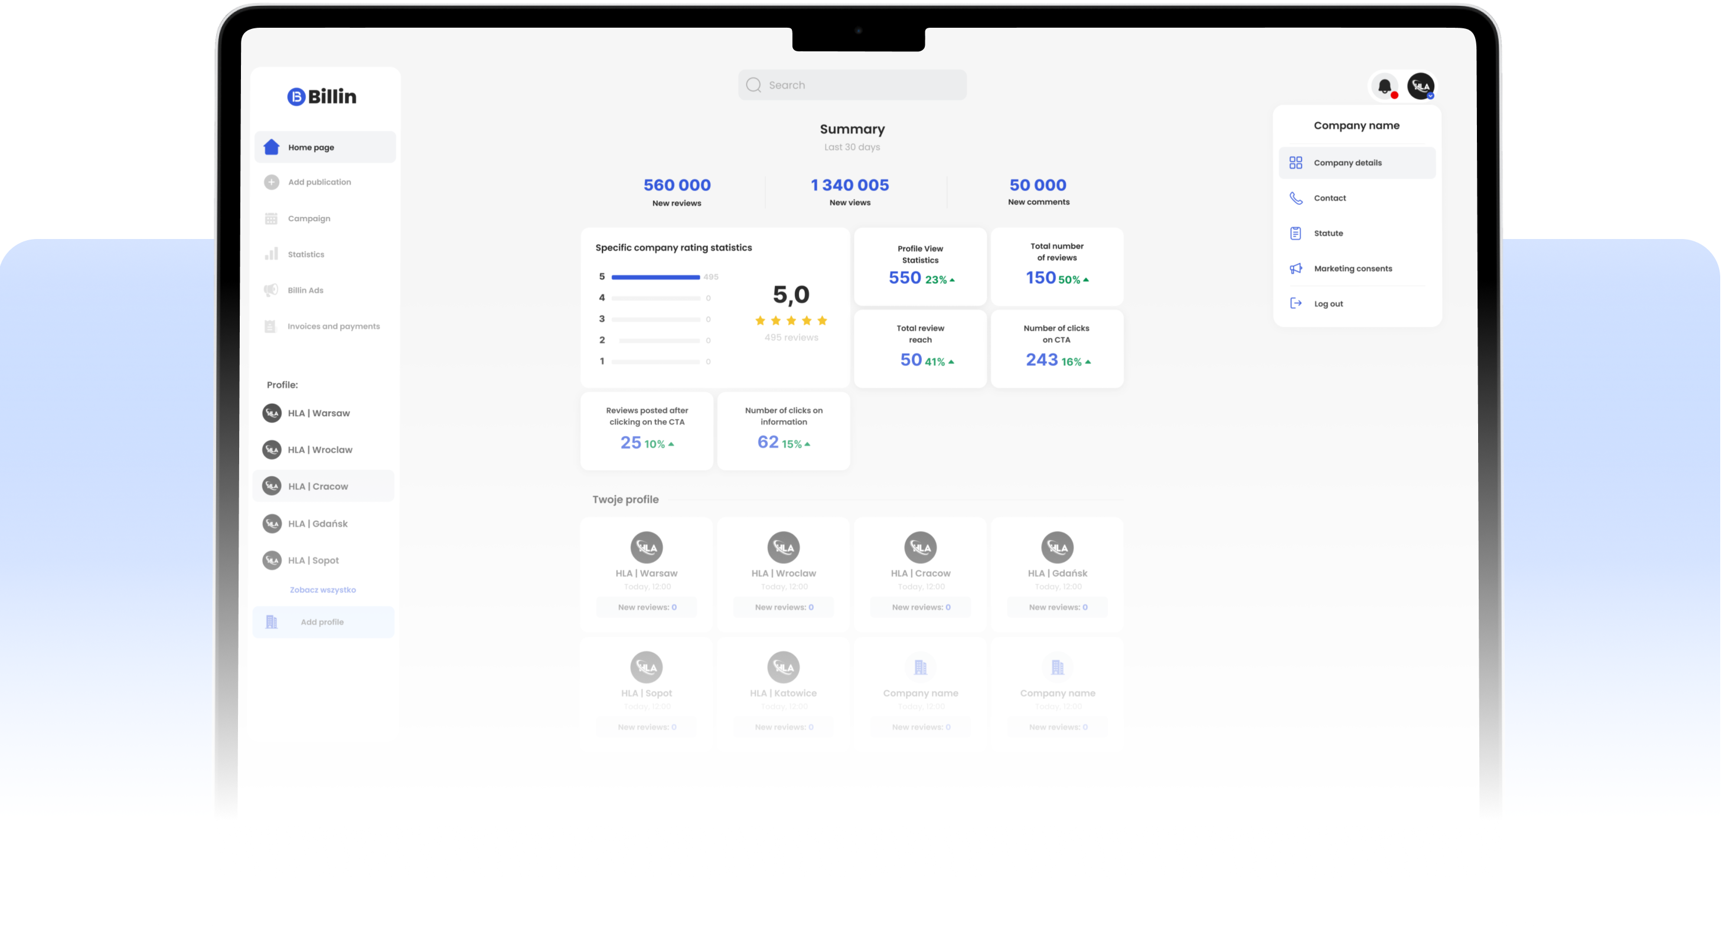Select HLA | Wroclaw profile in sidebar
The width and height of the screenshot is (1722, 926).
pos(319,450)
